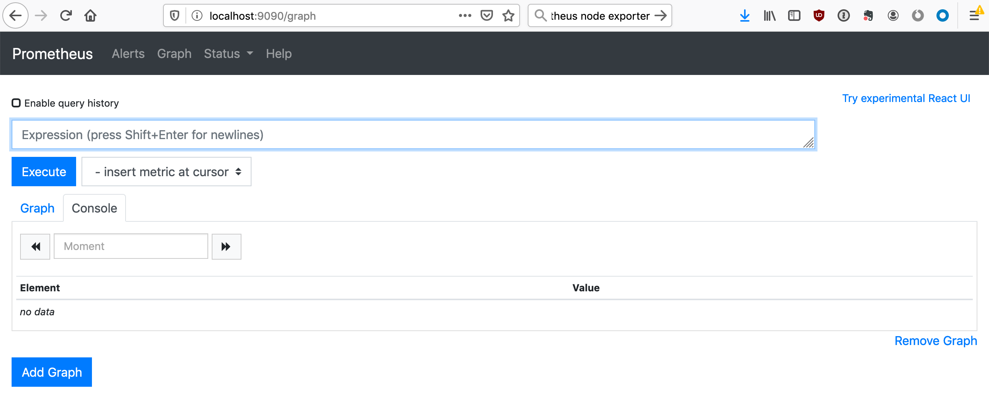Viewport: 989px width, 408px height.
Task: Click Try experimental React UI link
Action: coord(906,98)
